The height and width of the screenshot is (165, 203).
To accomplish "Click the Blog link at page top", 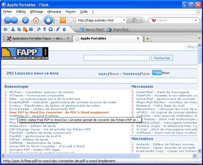I will tap(191, 47).
